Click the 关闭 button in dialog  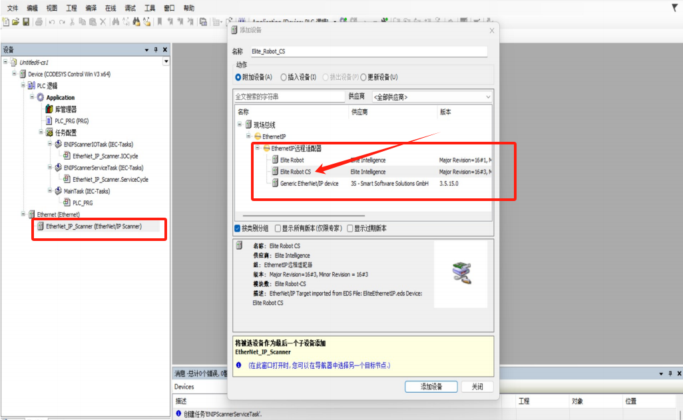pyautogui.click(x=477, y=387)
